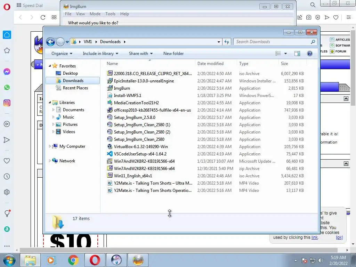
Task: Open address bar history dropdown
Action: (219, 42)
